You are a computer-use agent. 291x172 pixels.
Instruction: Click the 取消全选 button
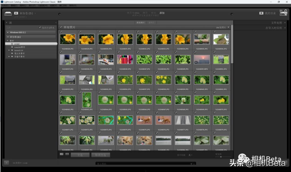101,155
